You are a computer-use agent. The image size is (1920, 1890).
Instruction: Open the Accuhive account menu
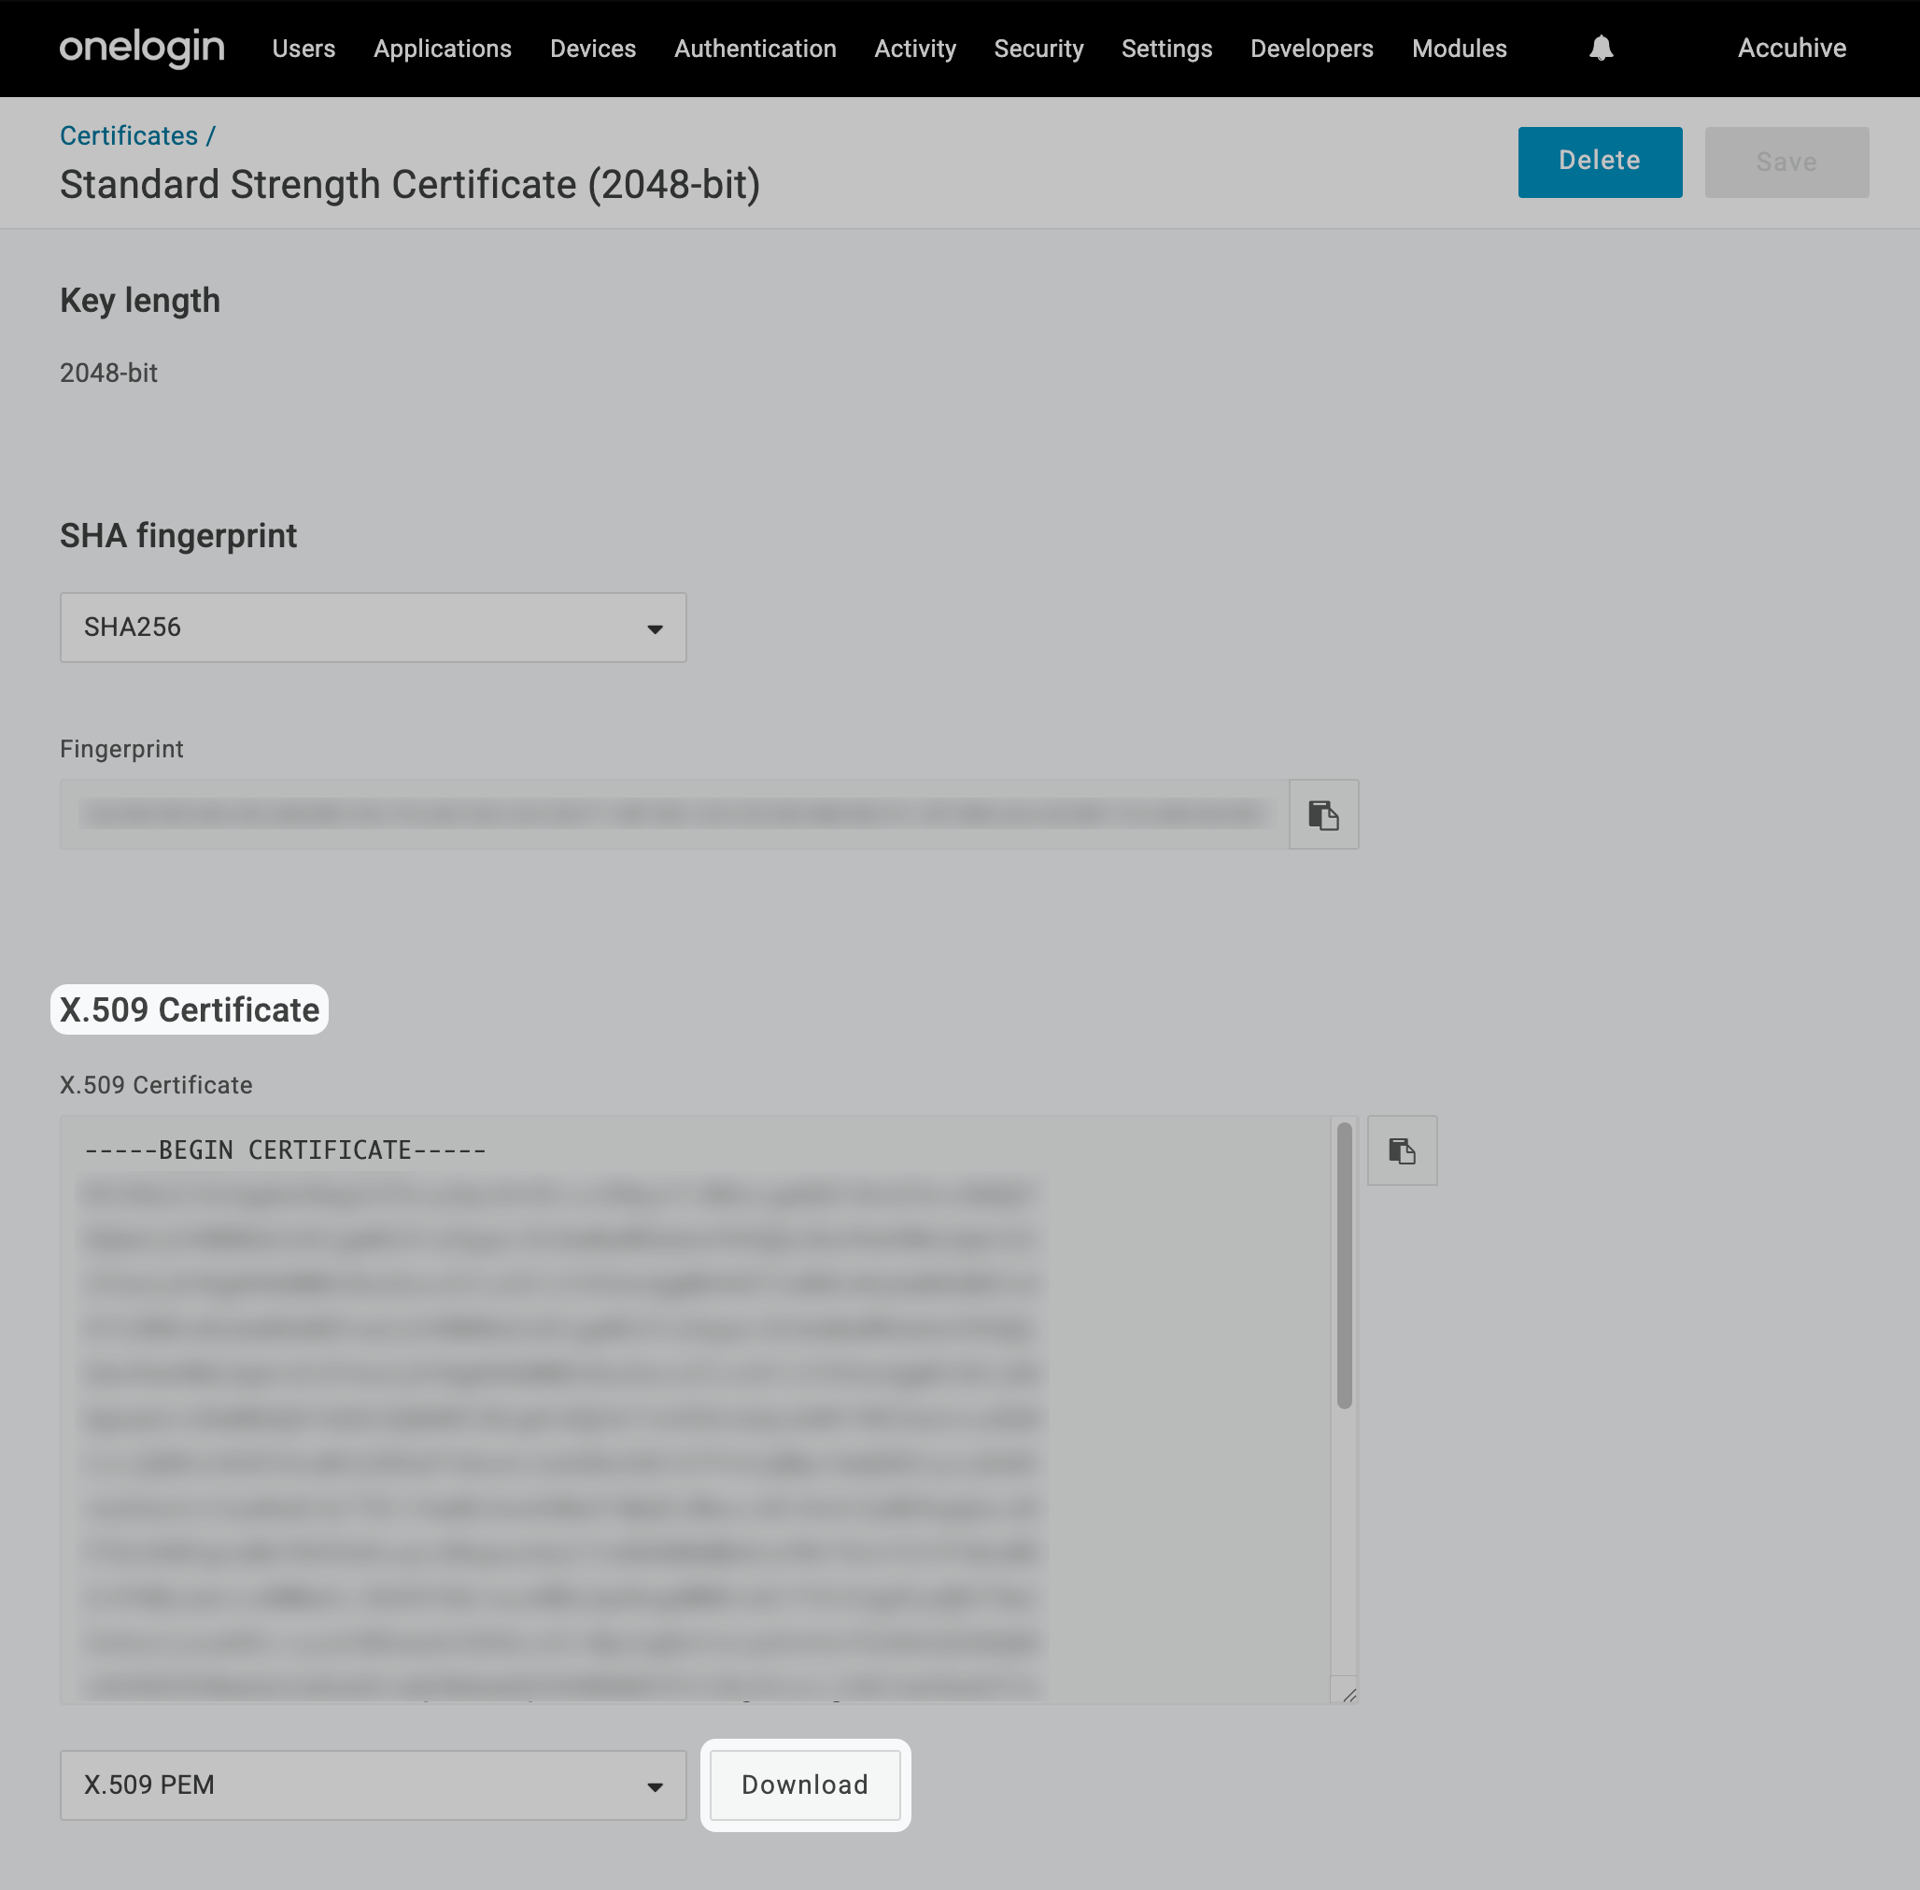(x=1791, y=49)
